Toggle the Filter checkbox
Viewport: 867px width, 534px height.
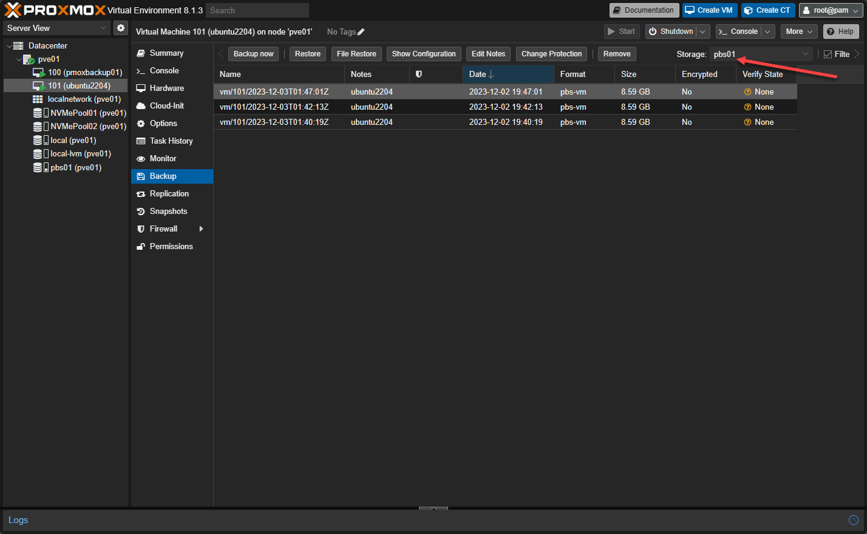coord(828,54)
